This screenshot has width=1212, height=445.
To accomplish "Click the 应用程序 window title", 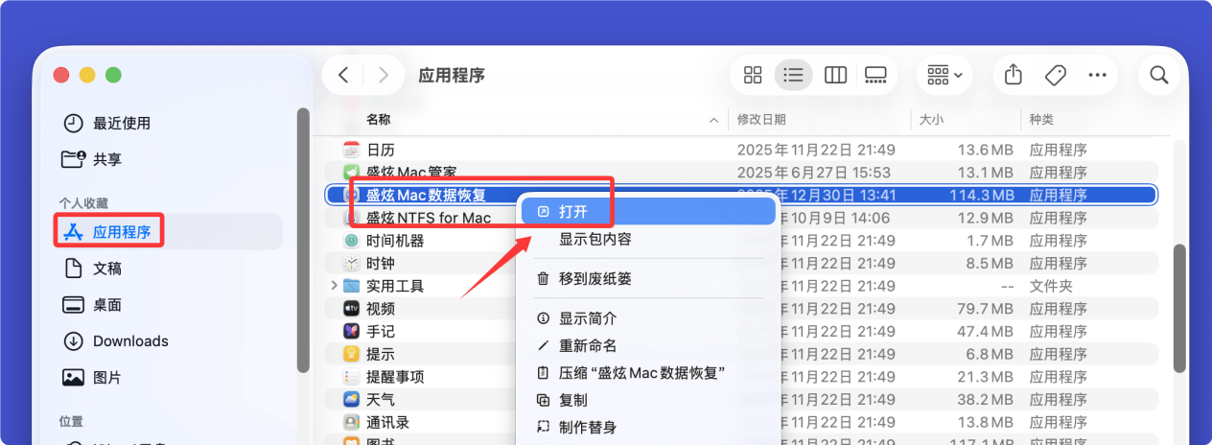I will pos(452,75).
